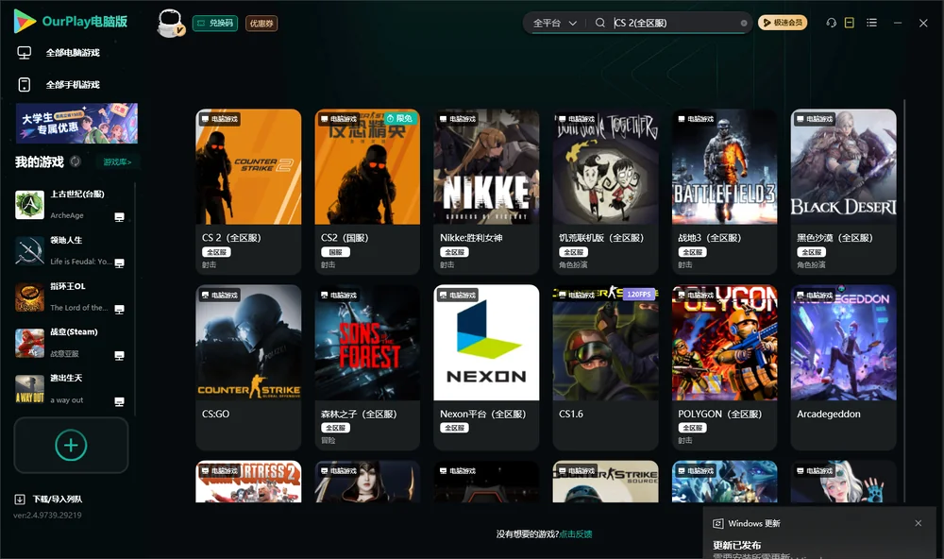The height and width of the screenshot is (559, 944).
Task: Click the yellow note icon in title bar
Action: [849, 23]
